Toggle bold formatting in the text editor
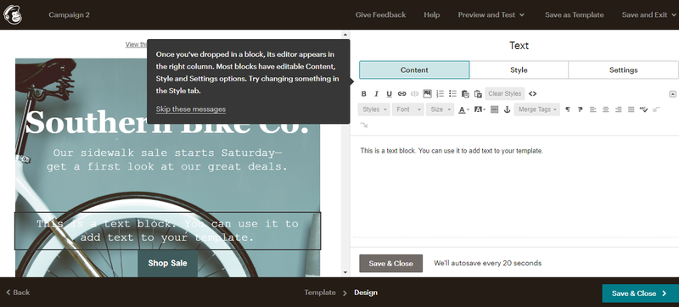The width and height of the screenshot is (679, 307). click(x=364, y=94)
